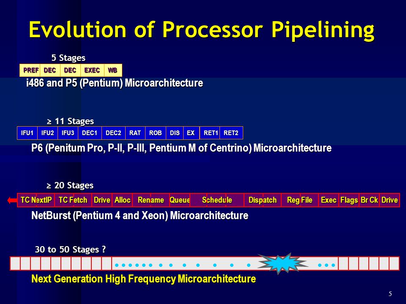This screenshot has width=406, height=304.
Task: Click Drive stage between TC Fetch and Alloc
Action: (x=102, y=200)
